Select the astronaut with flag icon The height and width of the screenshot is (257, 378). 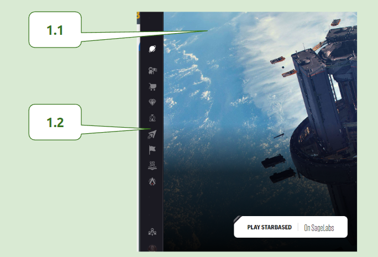[x=153, y=71]
